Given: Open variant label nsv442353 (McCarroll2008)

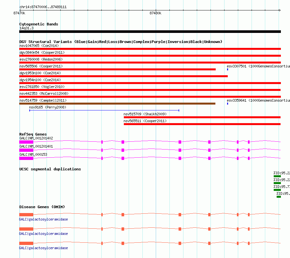Looking at the screenshot, I should tap(44, 93).
